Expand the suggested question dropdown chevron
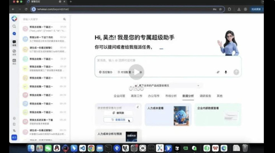 (198, 86)
